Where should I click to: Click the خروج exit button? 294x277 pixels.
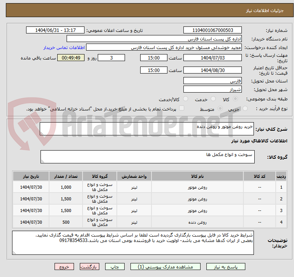click(x=64, y=267)
